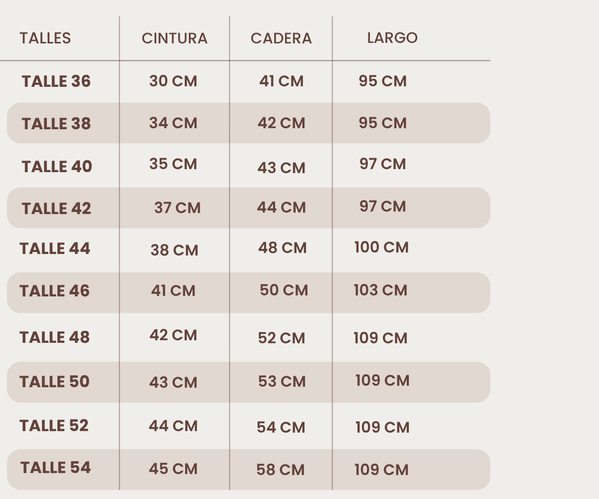Click the TALLES column header

(45, 38)
